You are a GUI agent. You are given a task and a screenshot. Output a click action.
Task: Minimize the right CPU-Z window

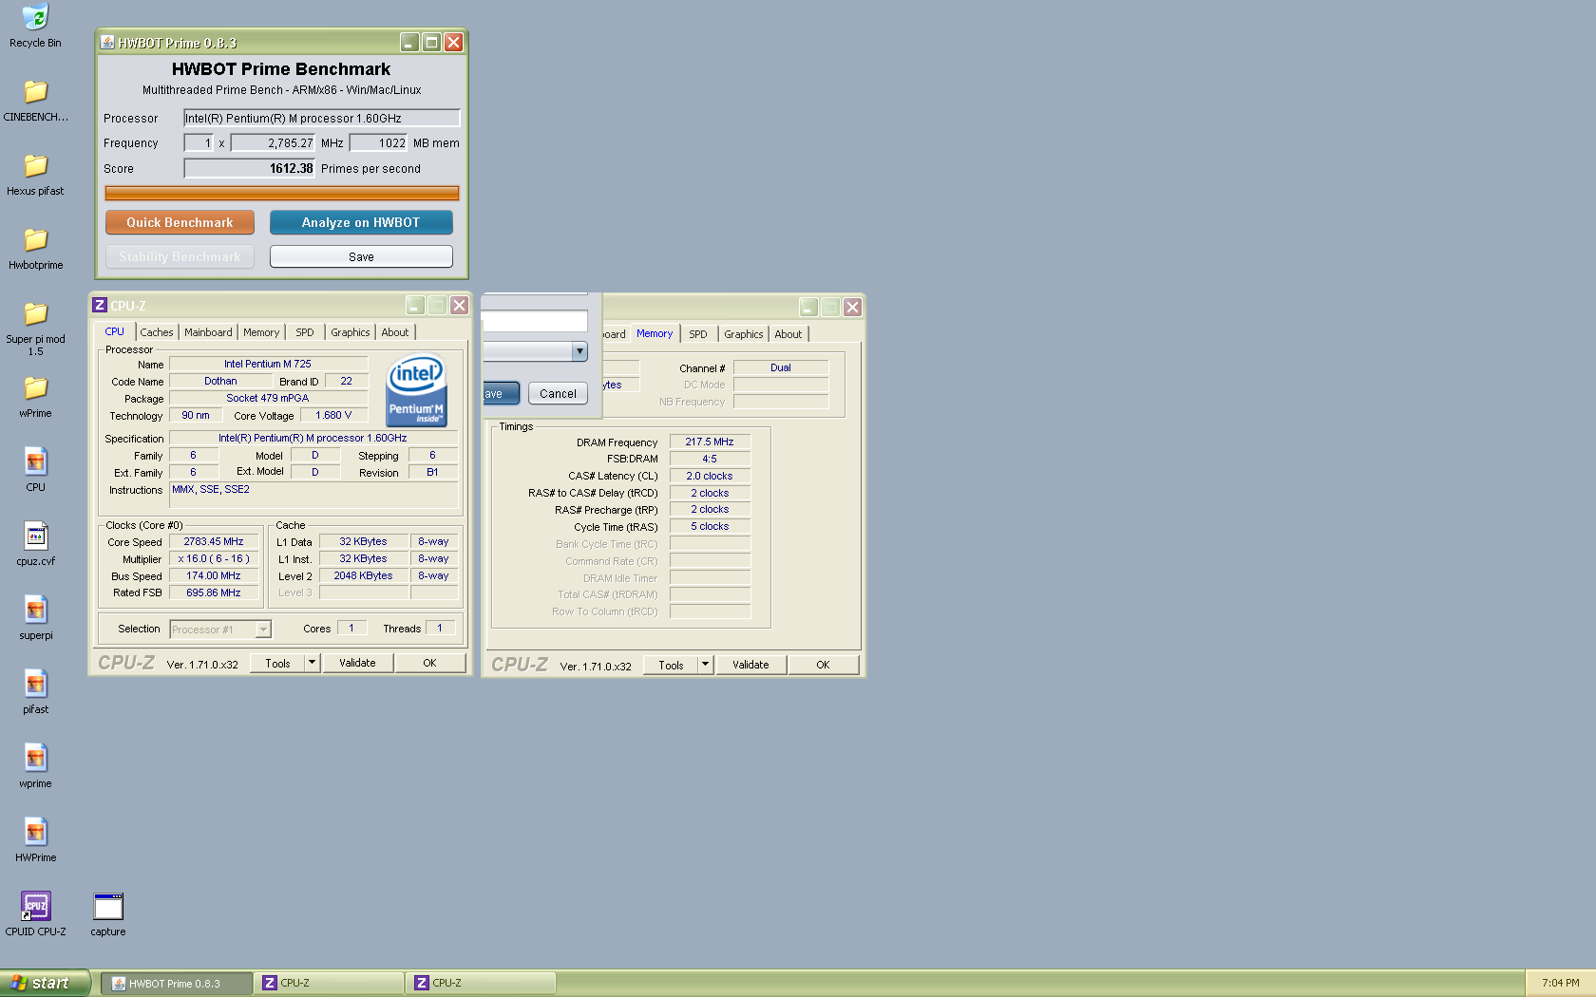point(808,307)
